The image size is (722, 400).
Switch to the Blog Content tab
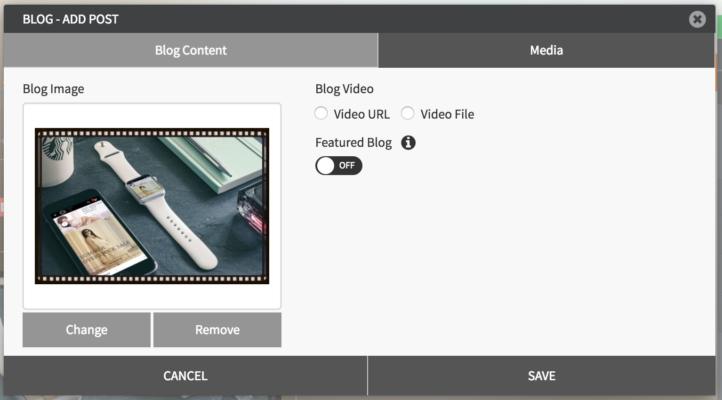click(x=191, y=50)
